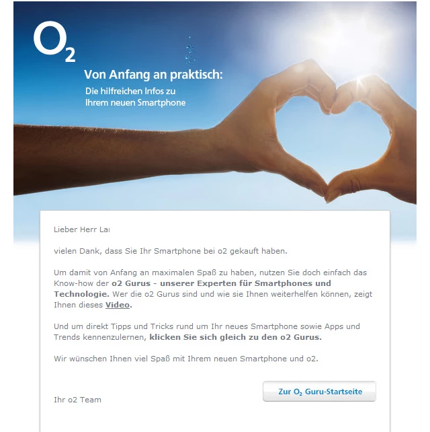Click the 'Von Anfang an praktisch' headline

[153, 73]
